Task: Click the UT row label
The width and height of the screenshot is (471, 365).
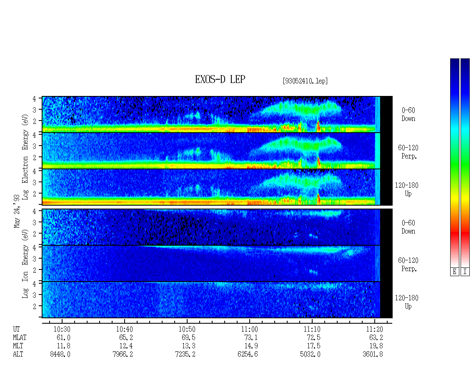Action: tap(17, 329)
